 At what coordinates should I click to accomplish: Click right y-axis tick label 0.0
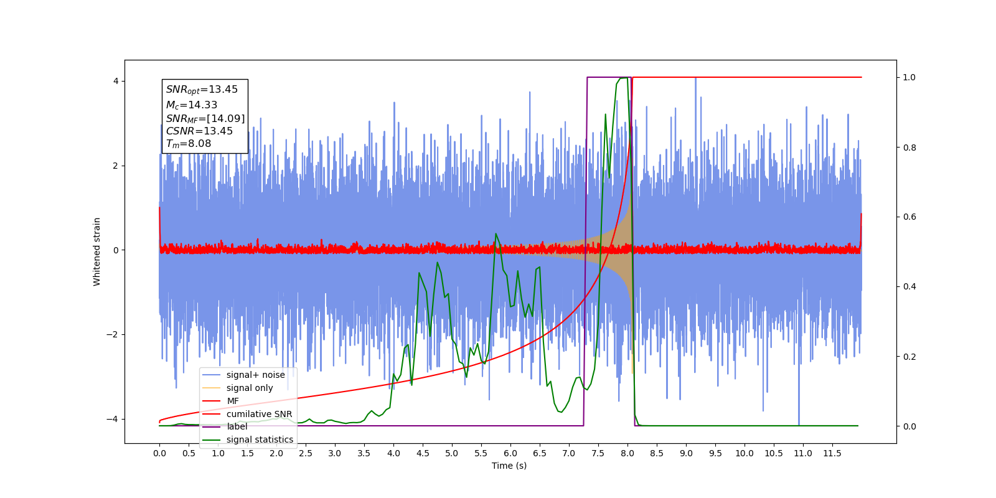pyautogui.click(x=909, y=426)
